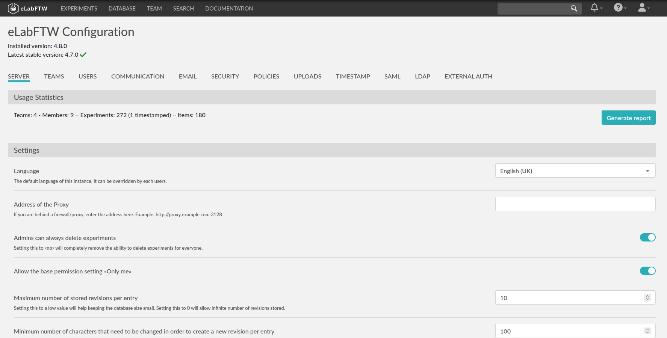Click the Settings section header
The image size is (667, 338).
tap(332, 150)
